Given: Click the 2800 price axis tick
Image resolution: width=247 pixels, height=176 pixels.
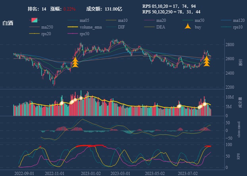Looking at the screenshot, I should point(229,45).
